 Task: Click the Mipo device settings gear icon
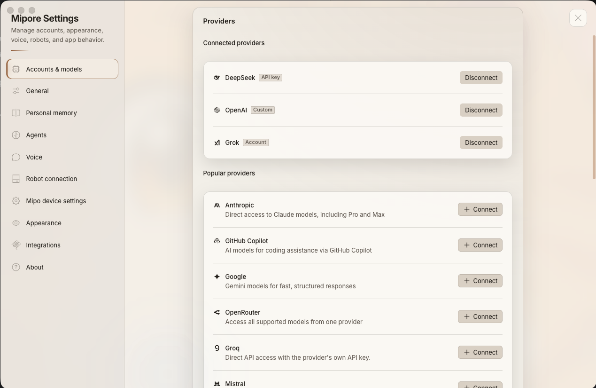click(16, 201)
